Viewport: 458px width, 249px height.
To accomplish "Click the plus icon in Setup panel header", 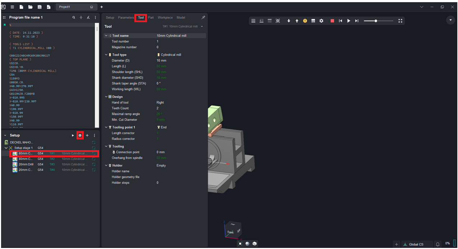I will 87,135.
